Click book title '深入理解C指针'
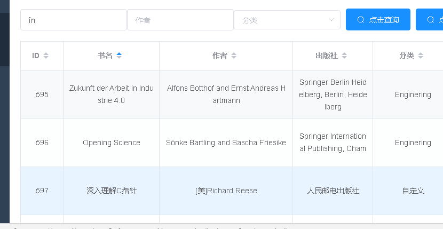 tap(112, 191)
